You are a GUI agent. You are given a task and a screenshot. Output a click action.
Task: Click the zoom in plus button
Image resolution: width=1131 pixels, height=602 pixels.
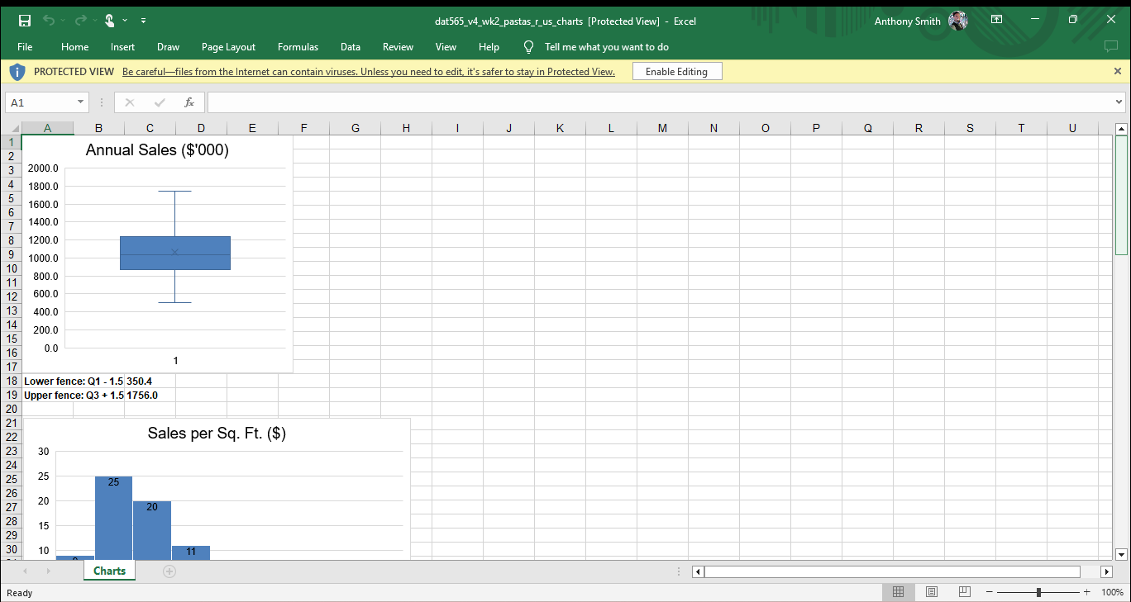1087,592
